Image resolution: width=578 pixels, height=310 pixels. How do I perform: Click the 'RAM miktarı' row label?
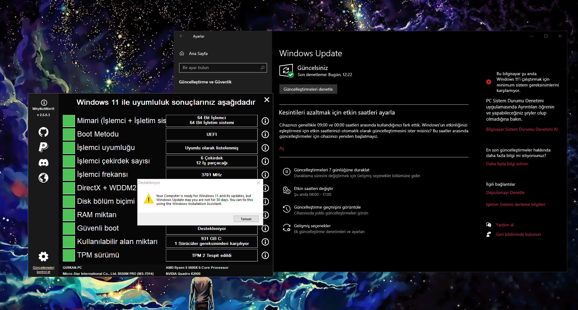click(x=97, y=215)
